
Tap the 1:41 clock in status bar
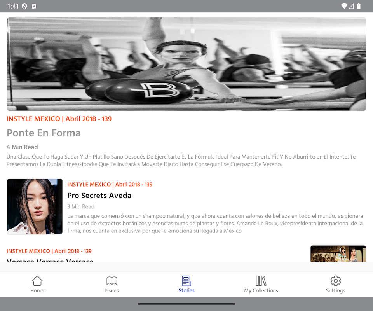point(13,7)
